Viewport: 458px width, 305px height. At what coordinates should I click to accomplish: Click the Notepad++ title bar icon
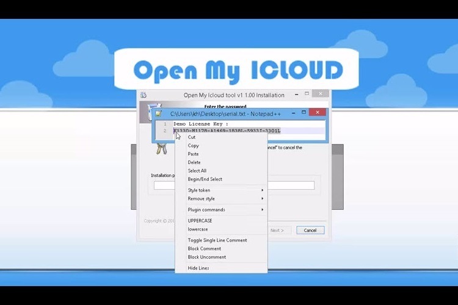pos(158,113)
